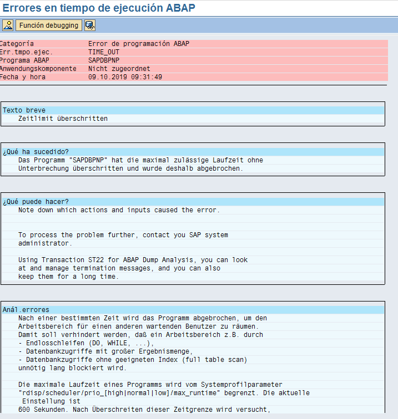
Task: Click the 'Err.tmpo.ejec.' label
Action: tap(26, 52)
